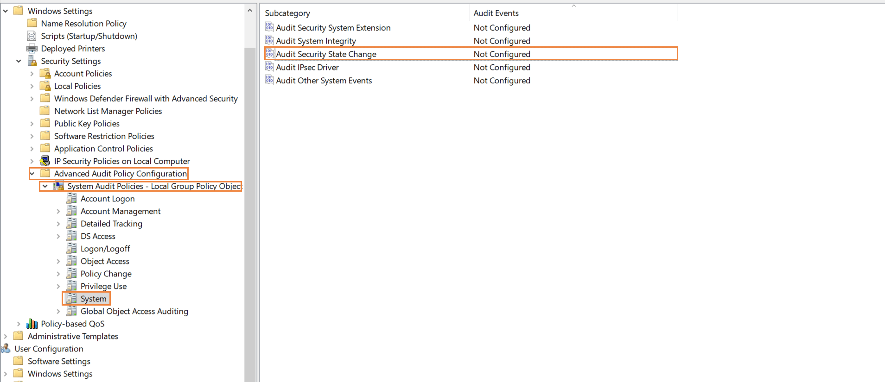Click the Global Object Access Auditing icon
885x382 pixels.
click(x=71, y=311)
